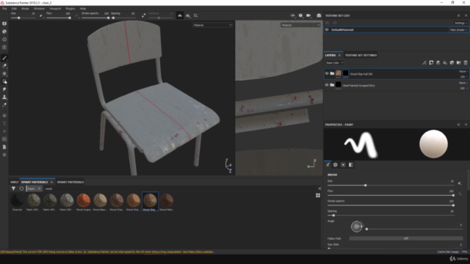470x264 pixels.
Task: Adjust Spacing slider in Properties panel
Action: coord(391,215)
